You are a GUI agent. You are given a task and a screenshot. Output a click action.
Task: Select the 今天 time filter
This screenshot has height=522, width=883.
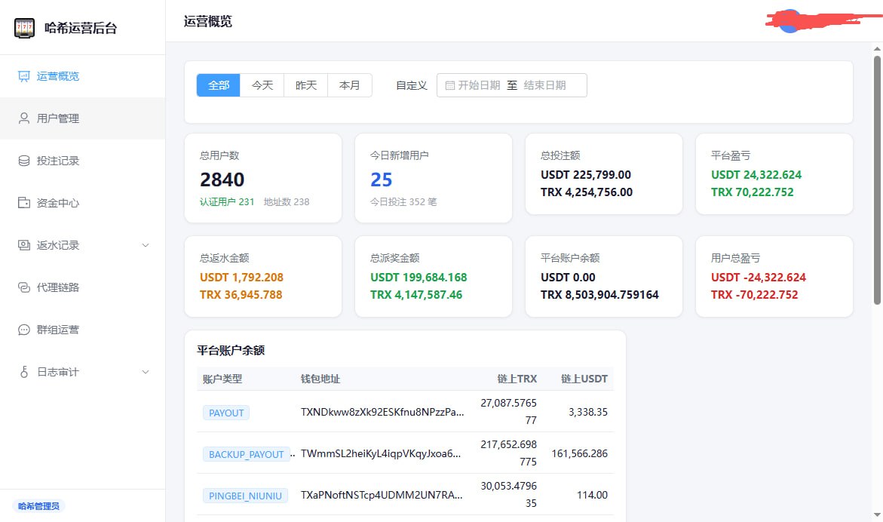[262, 85]
